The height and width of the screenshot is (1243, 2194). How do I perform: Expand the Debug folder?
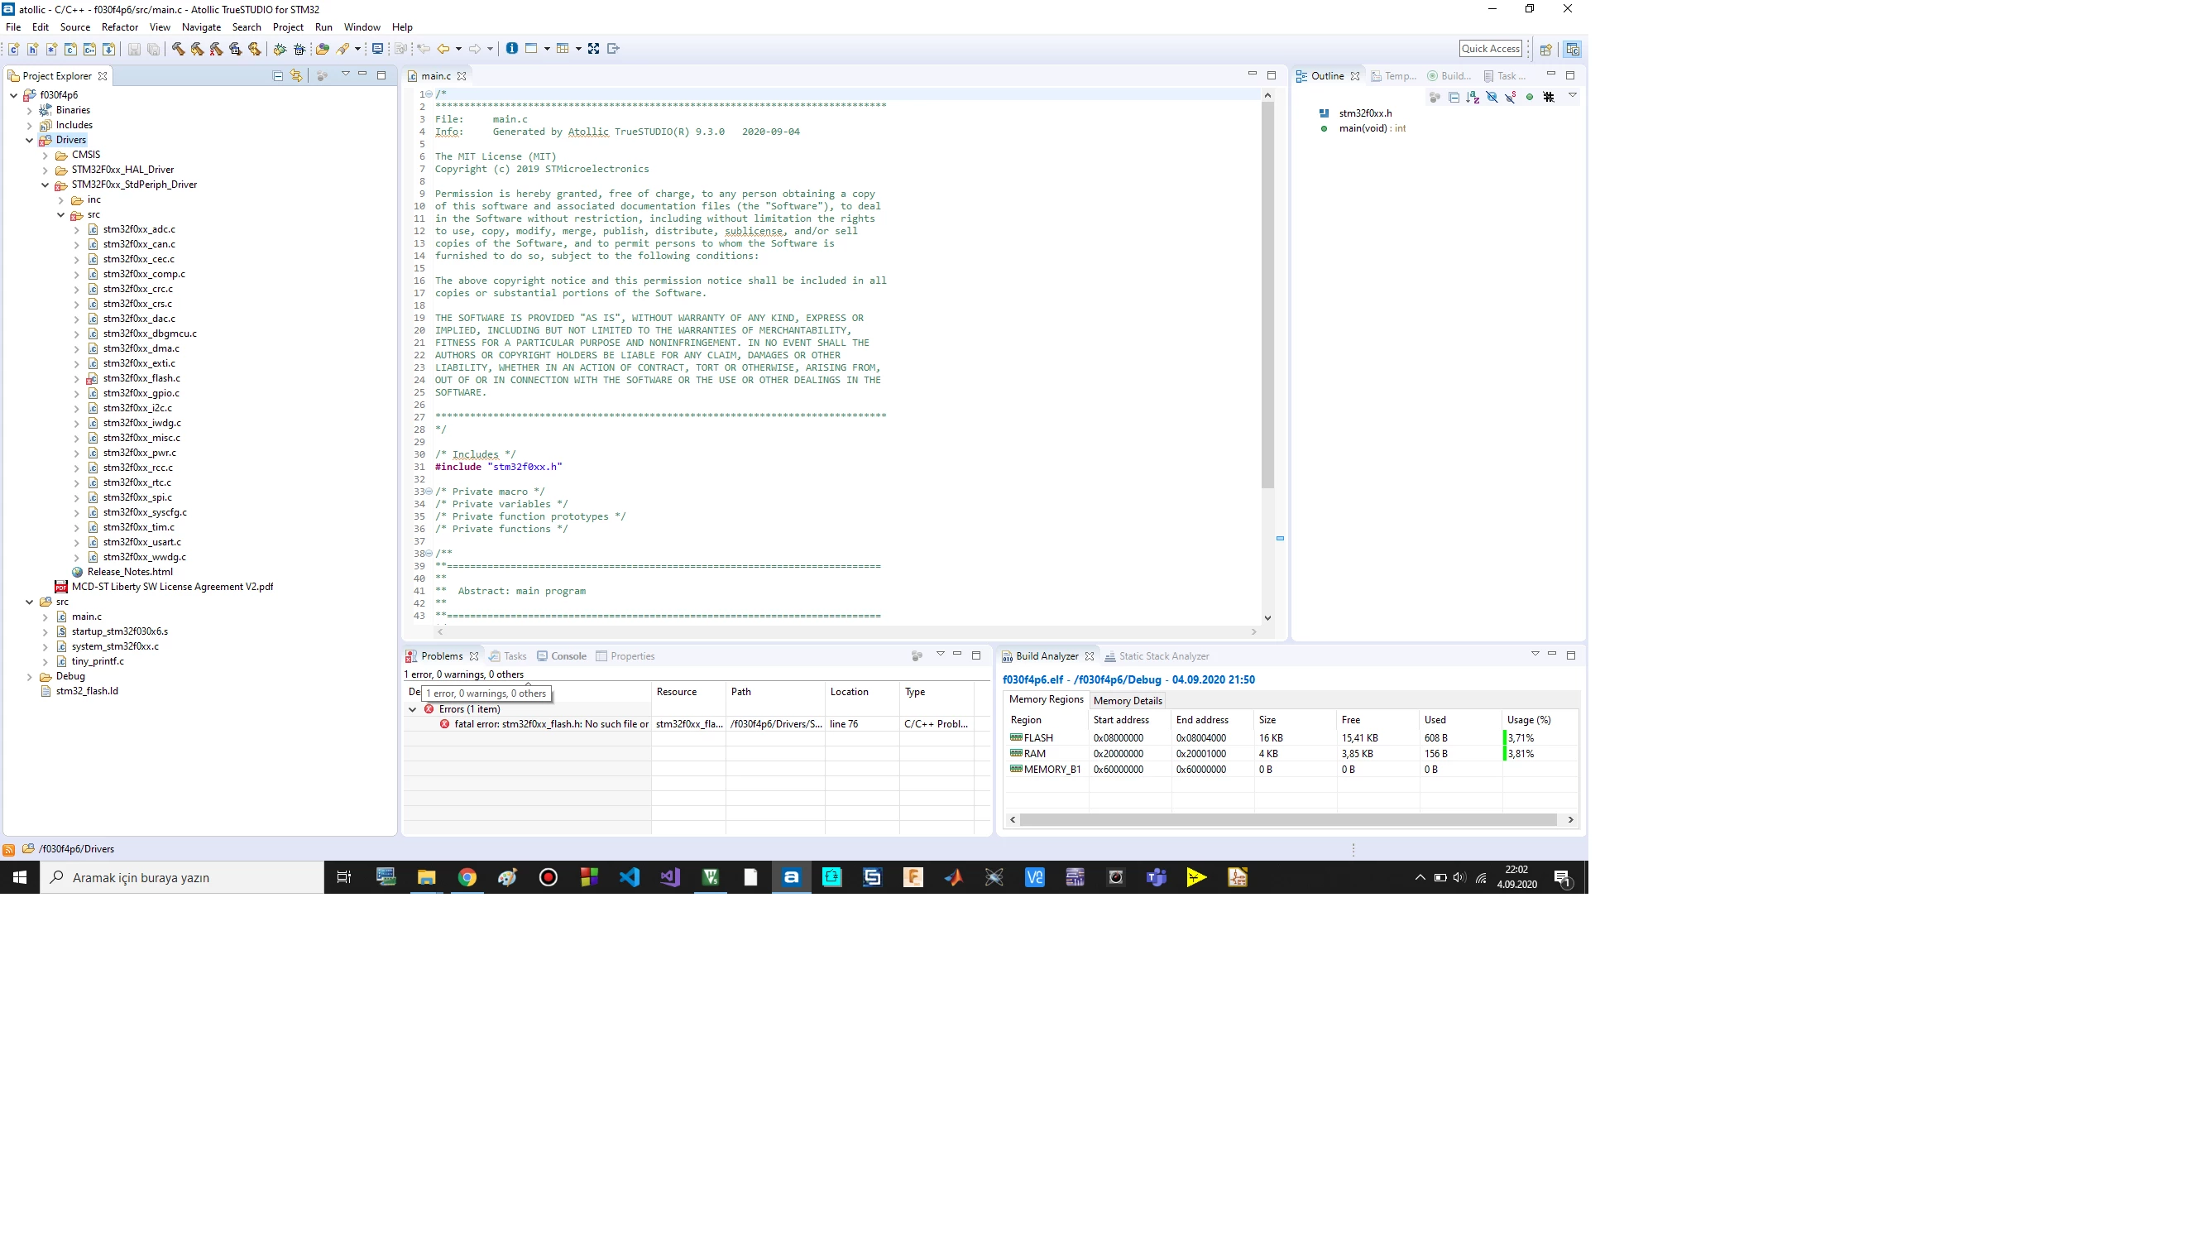(x=29, y=677)
